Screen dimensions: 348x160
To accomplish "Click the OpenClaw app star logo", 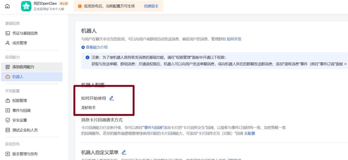I will pos(26,6).
